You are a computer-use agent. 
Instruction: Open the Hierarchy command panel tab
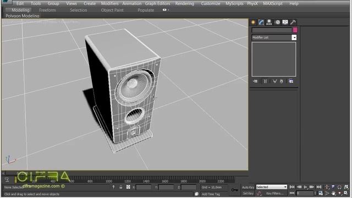coord(269,22)
